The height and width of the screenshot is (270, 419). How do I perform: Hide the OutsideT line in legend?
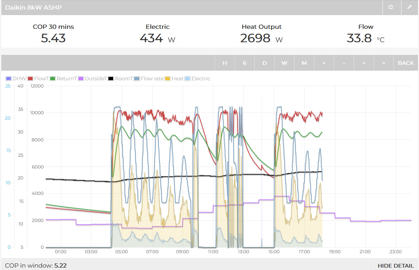[x=90, y=79]
